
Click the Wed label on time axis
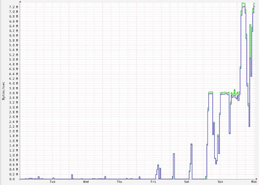[x=86, y=182]
